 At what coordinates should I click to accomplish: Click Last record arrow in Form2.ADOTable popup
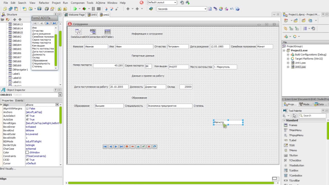54,23
